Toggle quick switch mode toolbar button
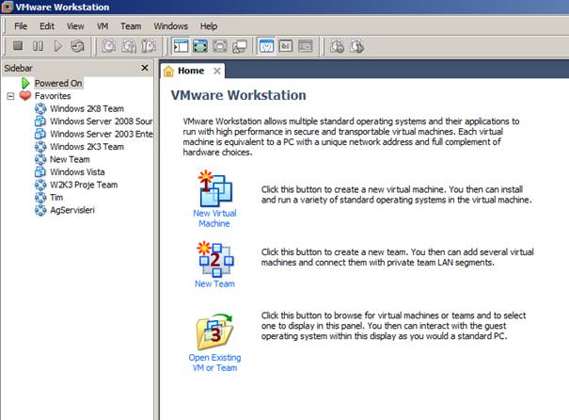The height and width of the screenshot is (420, 569). tap(220, 45)
